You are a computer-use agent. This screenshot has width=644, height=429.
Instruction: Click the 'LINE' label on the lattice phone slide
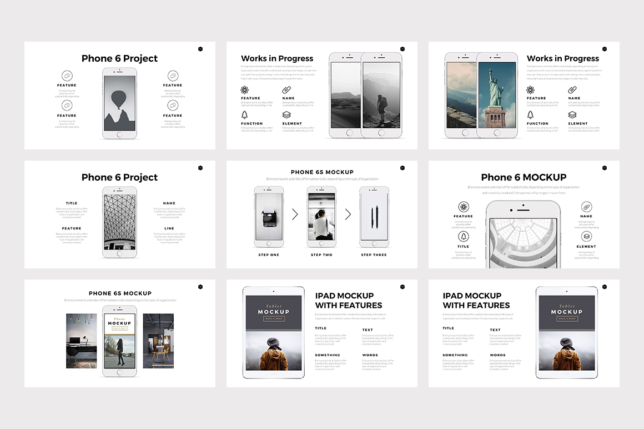point(169,228)
